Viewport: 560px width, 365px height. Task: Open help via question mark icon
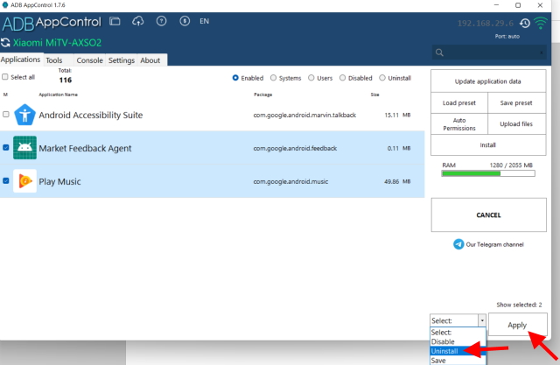click(160, 20)
